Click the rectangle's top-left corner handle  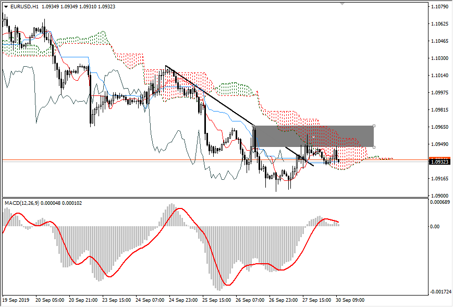254,126
